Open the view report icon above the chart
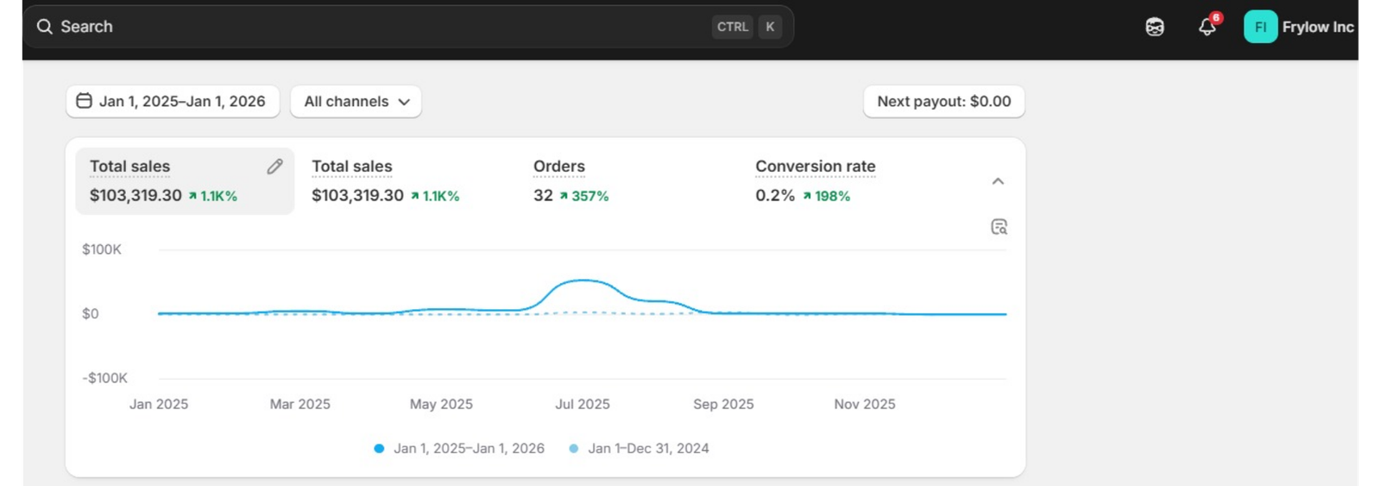This screenshot has height=486, width=1381. click(999, 227)
